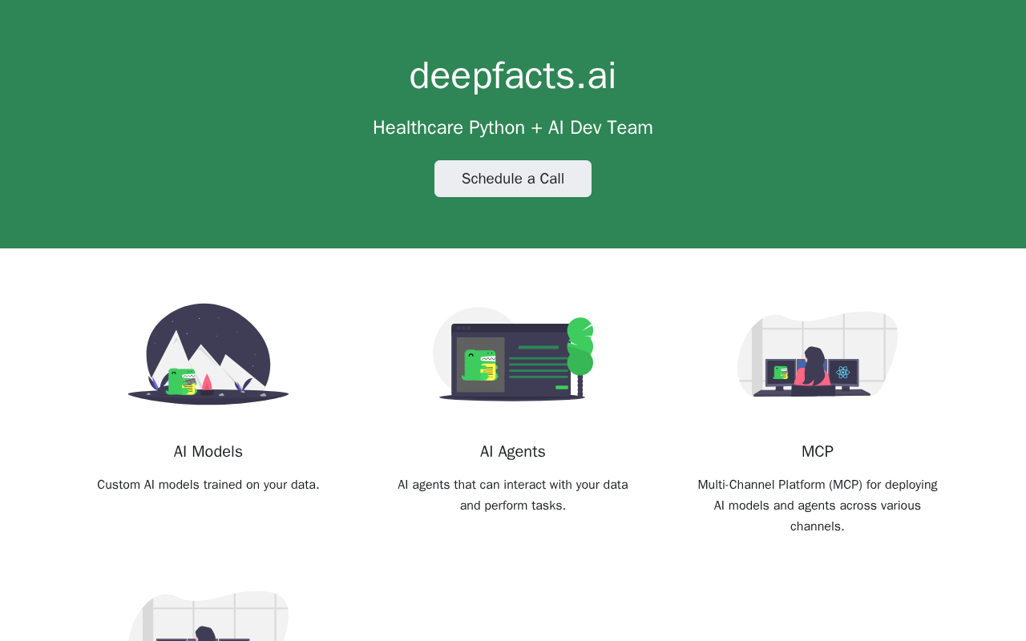Click the AI agents interact with data description
Image resolution: width=1026 pixels, height=641 pixels.
tap(513, 495)
